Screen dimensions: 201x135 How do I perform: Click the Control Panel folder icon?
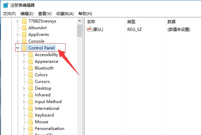[24, 48]
